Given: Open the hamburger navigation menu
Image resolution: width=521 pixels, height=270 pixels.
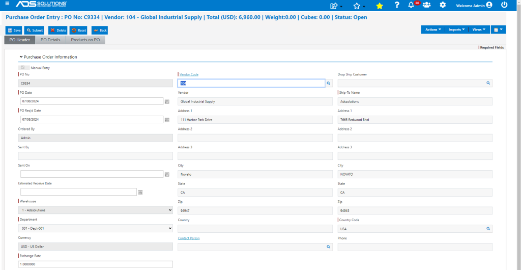Looking at the screenshot, I should coord(7,4).
